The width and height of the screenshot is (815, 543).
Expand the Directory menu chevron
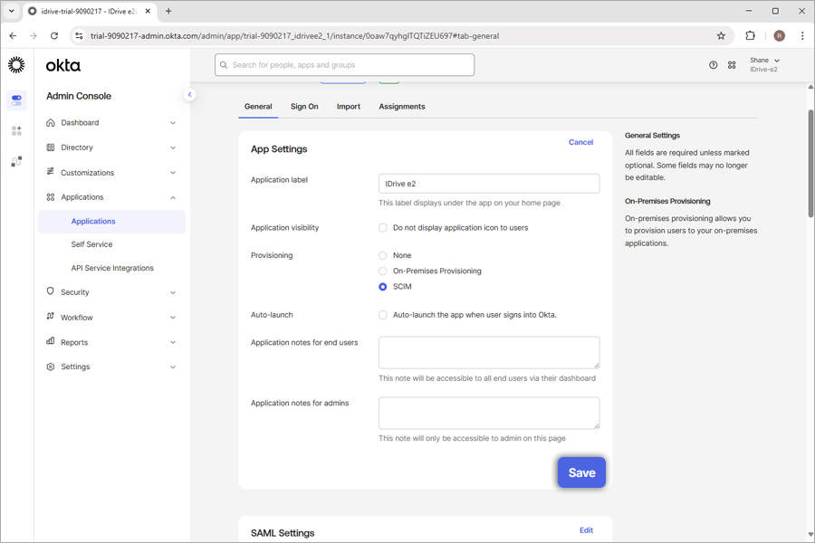click(x=173, y=148)
